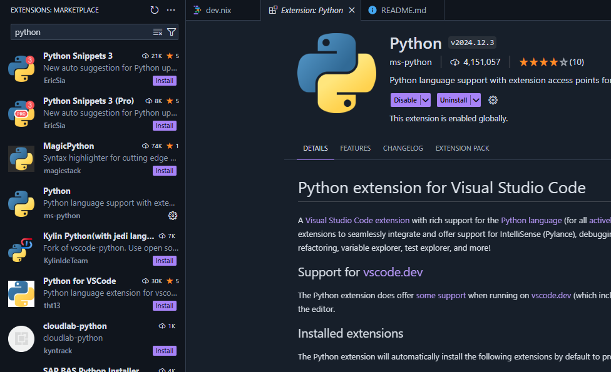
Task: Click the dev.nix file tab icon
Action: (x=197, y=10)
